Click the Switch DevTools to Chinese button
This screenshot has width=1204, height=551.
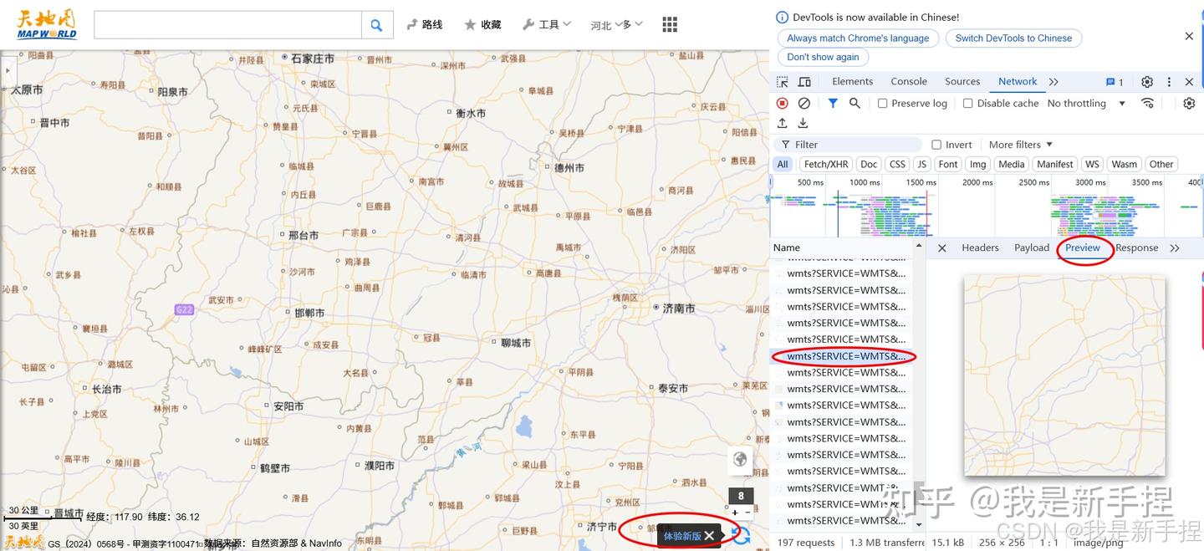(1013, 38)
